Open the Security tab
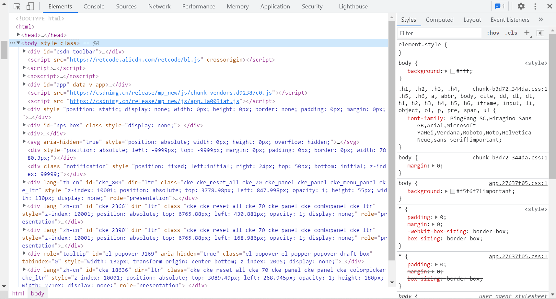The image size is (556, 299). click(x=312, y=6)
